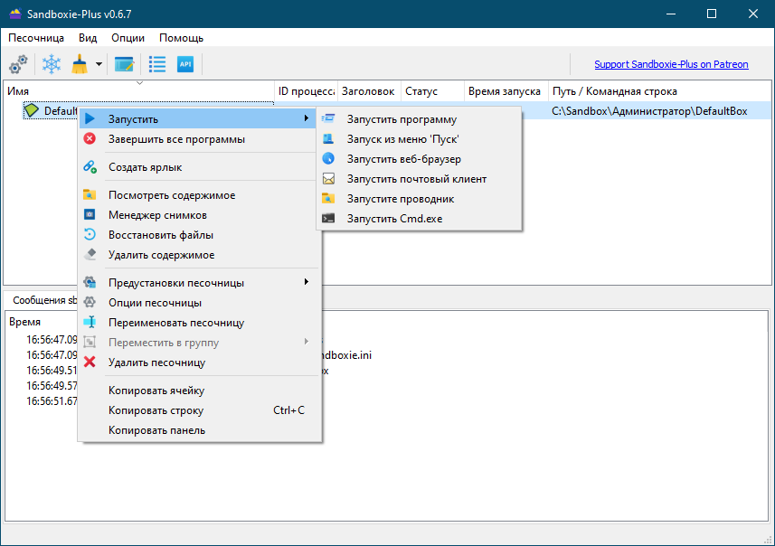Click the Имя column header
The height and width of the screenshot is (546, 775).
coord(139,91)
